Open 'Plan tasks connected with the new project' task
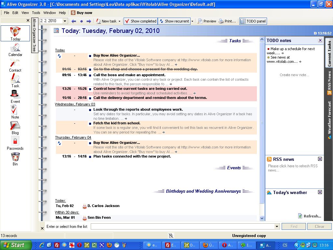 [x=132, y=156]
